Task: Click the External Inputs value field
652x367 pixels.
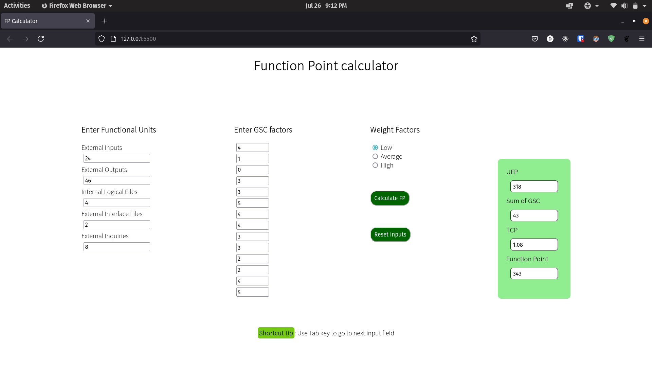Action: click(x=116, y=158)
